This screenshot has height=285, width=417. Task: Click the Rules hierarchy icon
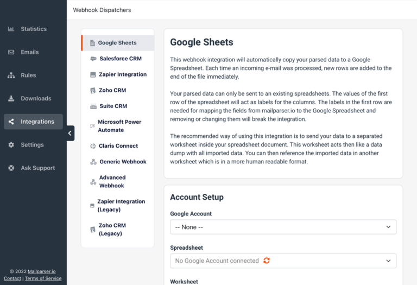point(11,75)
